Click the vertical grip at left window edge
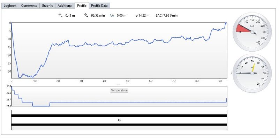This screenshot has height=138, width=279. (1, 68)
